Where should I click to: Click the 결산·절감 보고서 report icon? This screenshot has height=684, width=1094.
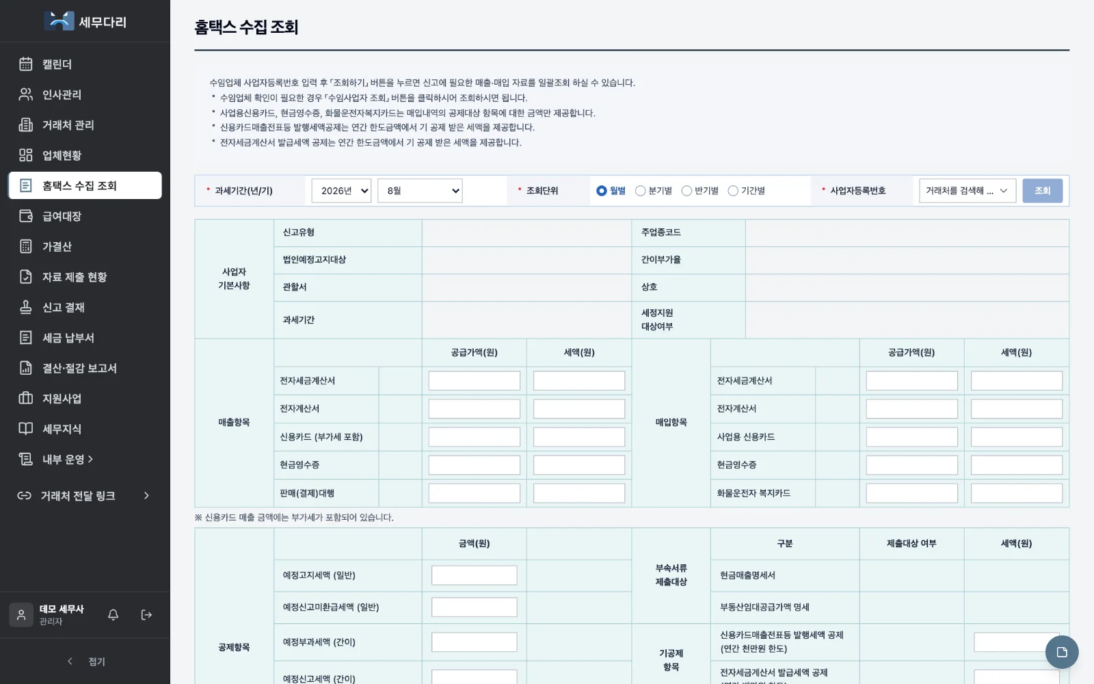coord(26,368)
